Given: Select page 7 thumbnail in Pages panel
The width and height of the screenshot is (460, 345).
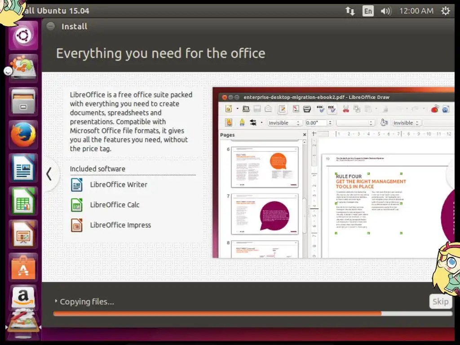Looking at the screenshot, I should [x=265, y=214].
